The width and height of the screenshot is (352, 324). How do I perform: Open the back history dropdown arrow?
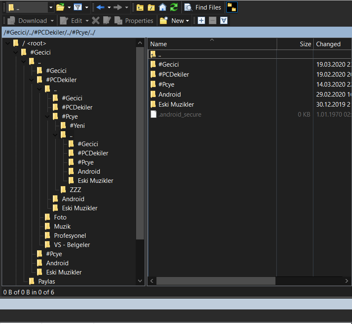click(109, 7)
